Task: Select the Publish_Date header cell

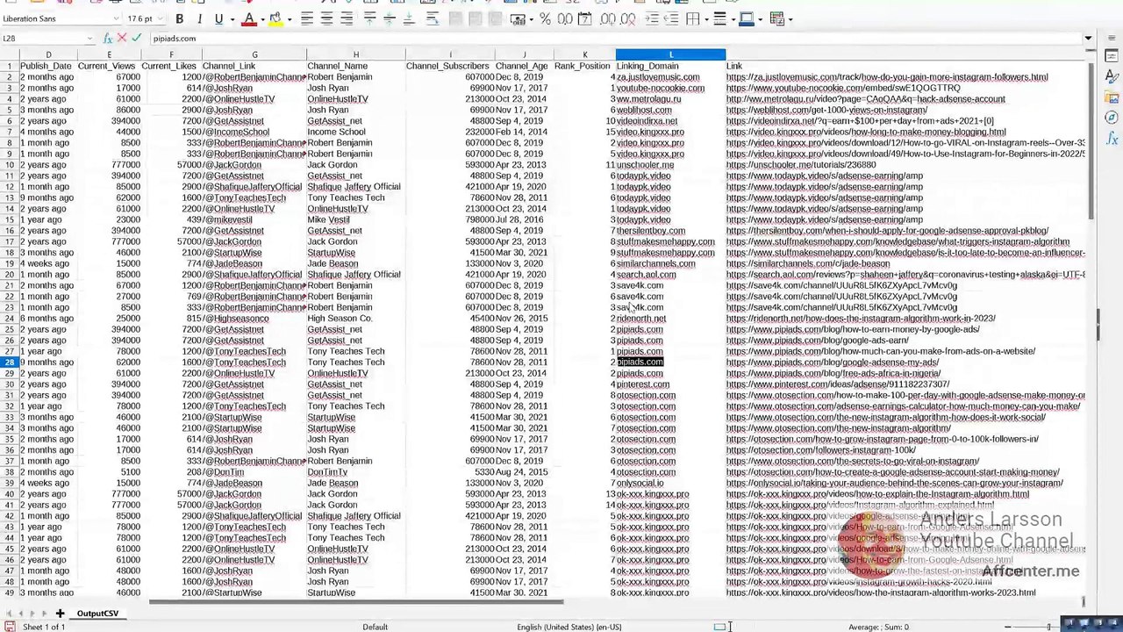Action: point(48,66)
